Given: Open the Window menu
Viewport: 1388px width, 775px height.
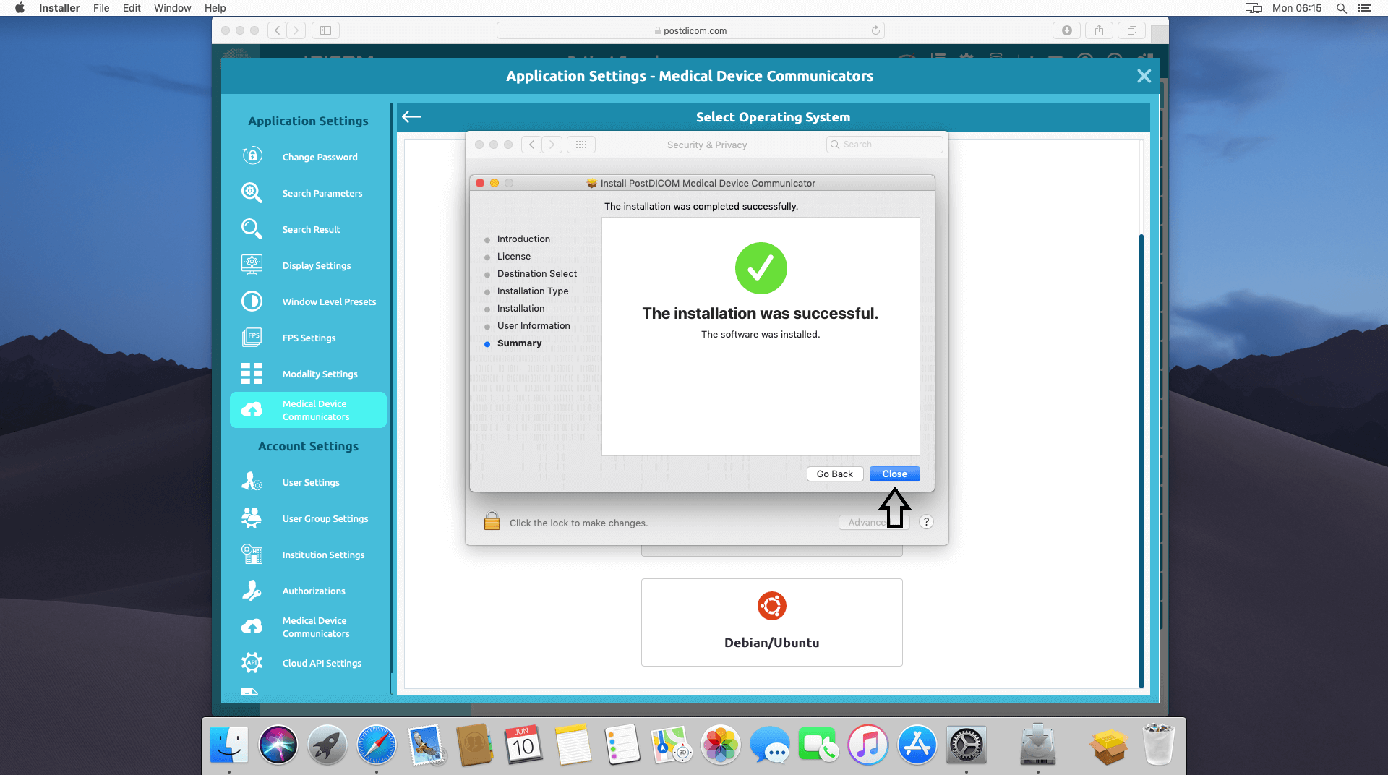Looking at the screenshot, I should [x=172, y=8].
